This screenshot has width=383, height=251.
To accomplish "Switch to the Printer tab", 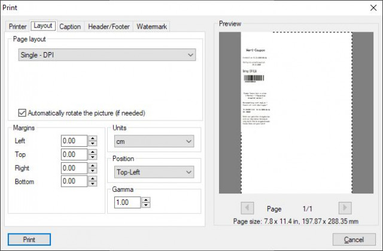I will tap(17, 26).
